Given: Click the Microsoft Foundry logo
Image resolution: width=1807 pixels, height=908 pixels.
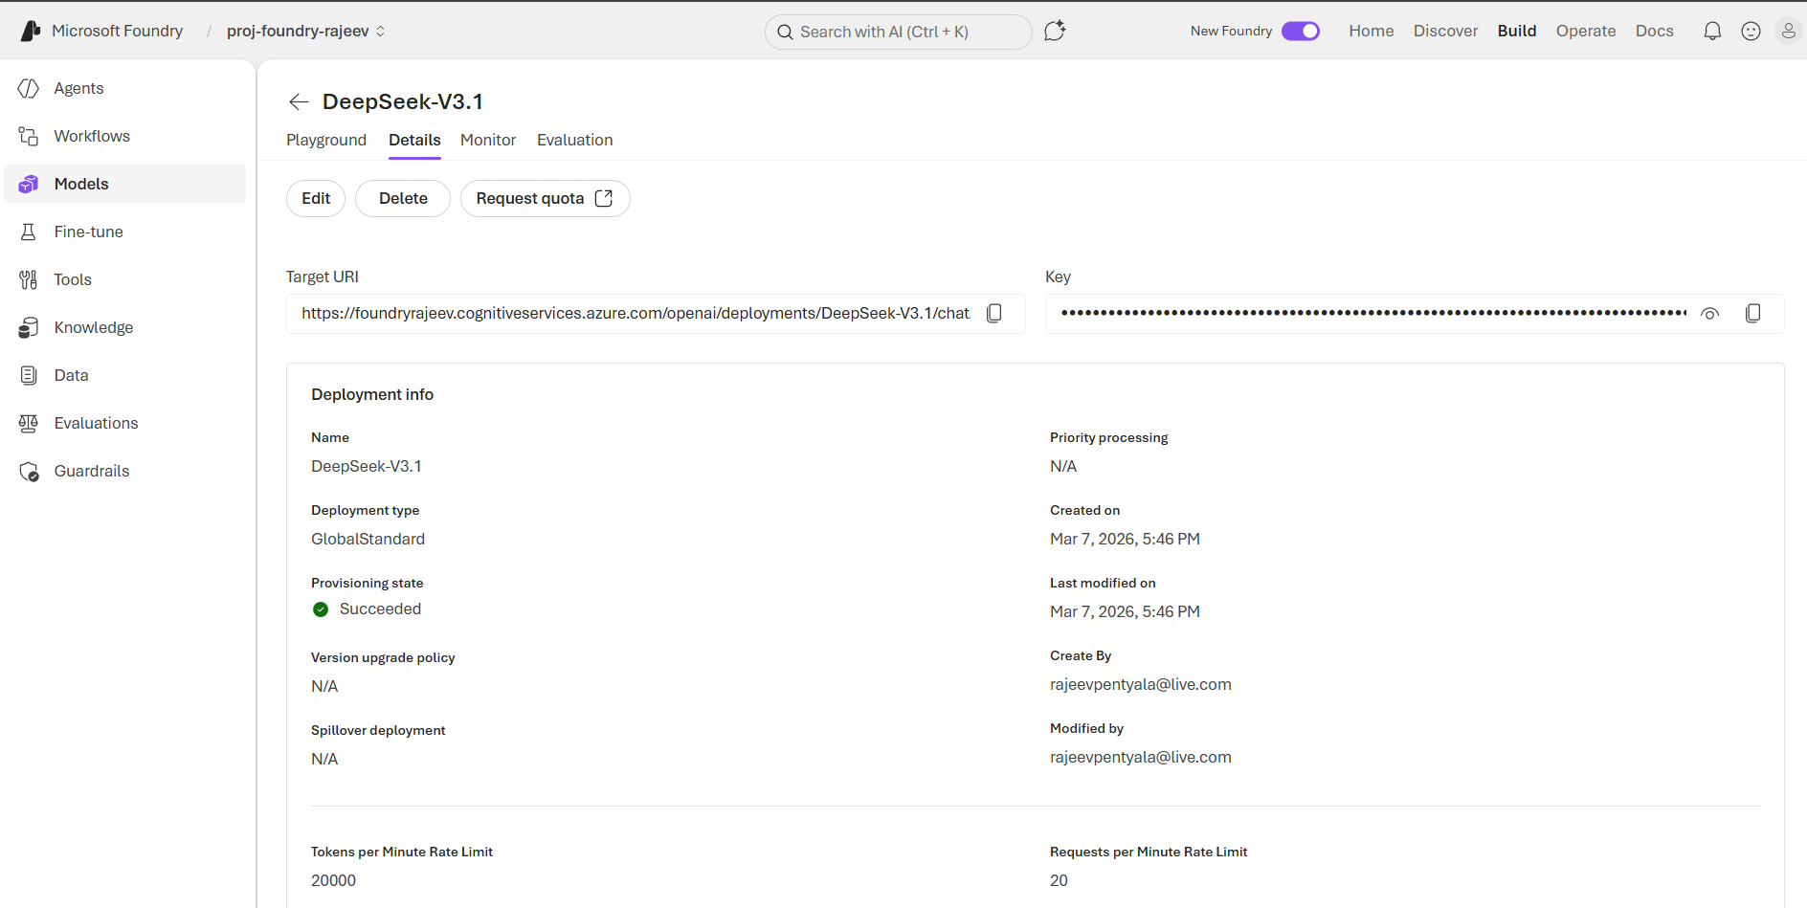Looking at the screenshot, I should (x=32, y=32).
